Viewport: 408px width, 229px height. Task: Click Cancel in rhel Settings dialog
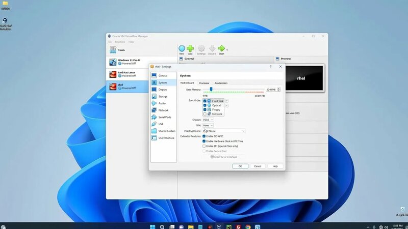point(258,166)
